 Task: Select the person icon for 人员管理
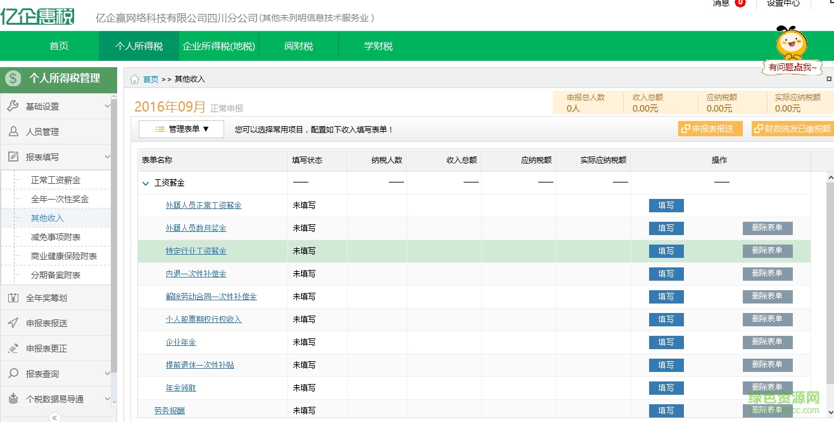tap(14, 131)
